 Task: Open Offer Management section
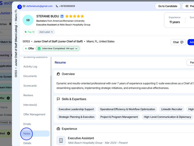tap(34, 114)
